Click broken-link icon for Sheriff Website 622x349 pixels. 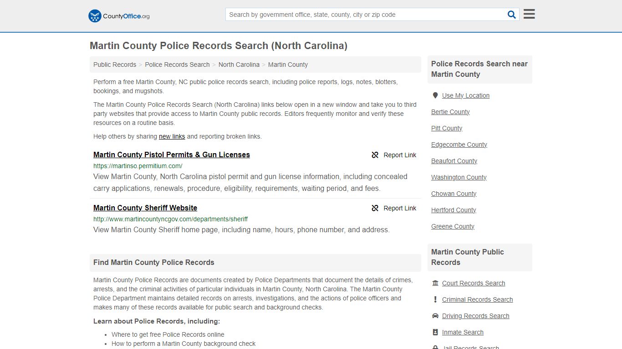click(375, 208)
